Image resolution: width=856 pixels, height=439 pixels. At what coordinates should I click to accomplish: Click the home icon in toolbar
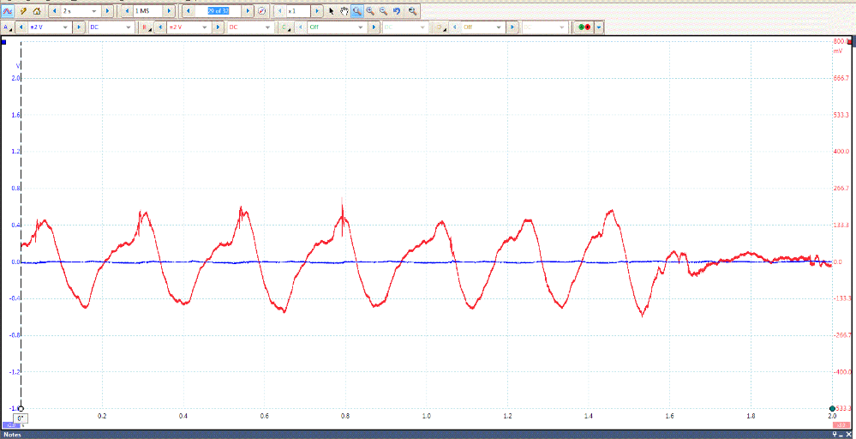click(x=37, y=11)
